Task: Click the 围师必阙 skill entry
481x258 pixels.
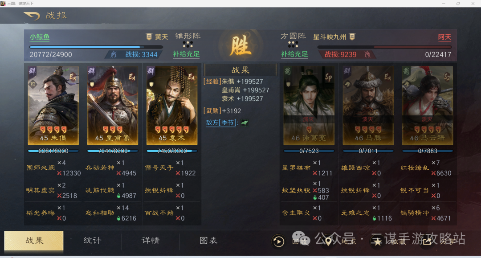Action: (41, 168)
